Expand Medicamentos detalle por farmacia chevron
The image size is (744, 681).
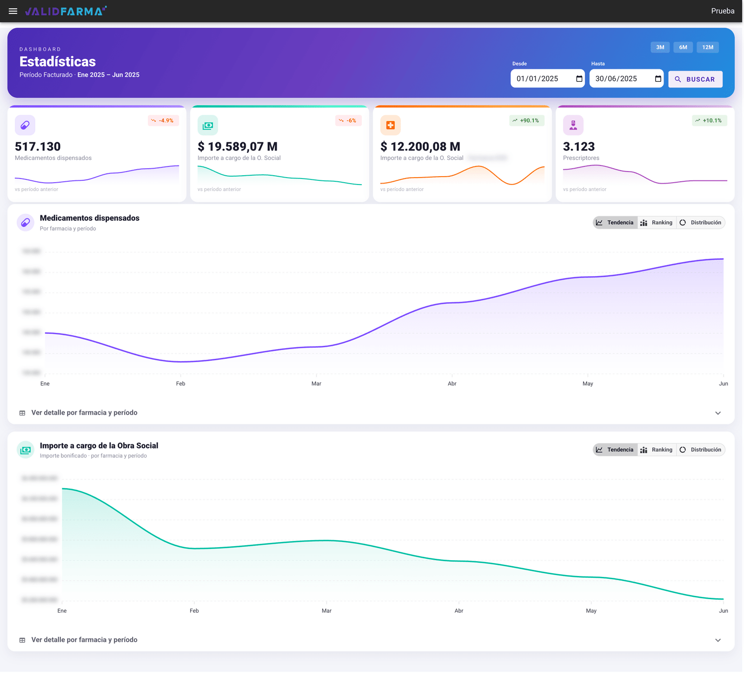[x=718, y=413]
